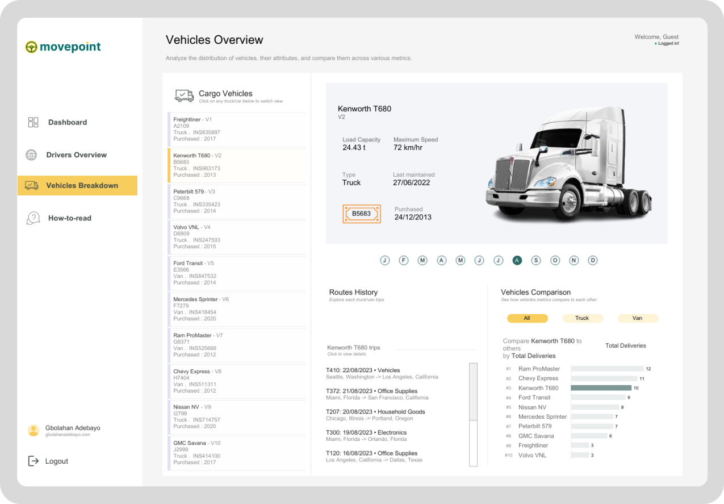This screenshot has width=724, height=504.
Task: Click the 'Kenworth T680 trips' label
Action: click(x=354, y=348)
